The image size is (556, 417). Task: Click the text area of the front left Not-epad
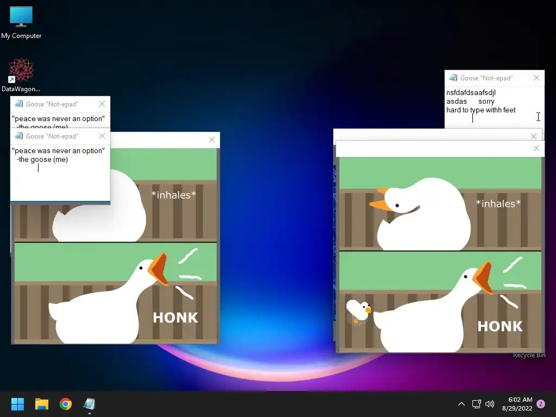point(60,173)
